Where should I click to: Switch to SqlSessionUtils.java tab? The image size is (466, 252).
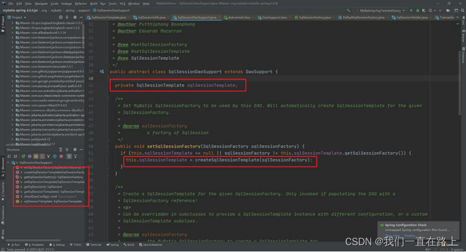[x=151, y=17]
